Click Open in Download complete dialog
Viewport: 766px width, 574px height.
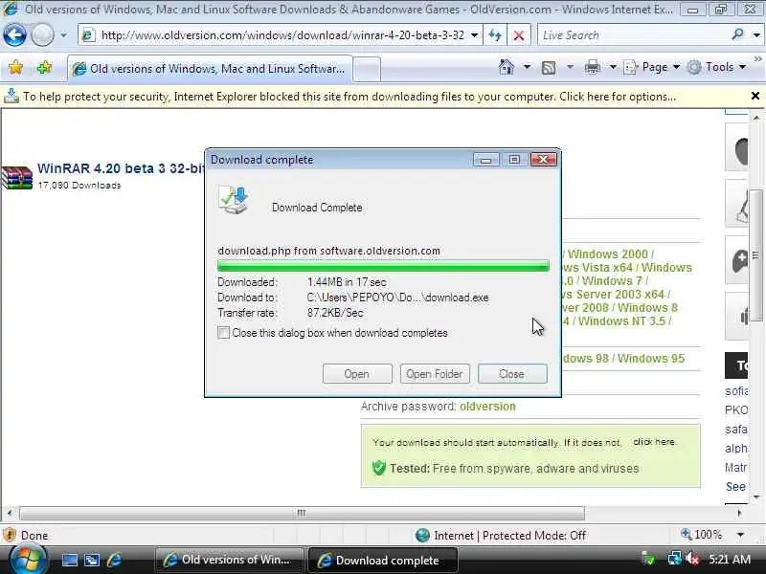pyautogui.click(x=357, y=374)
